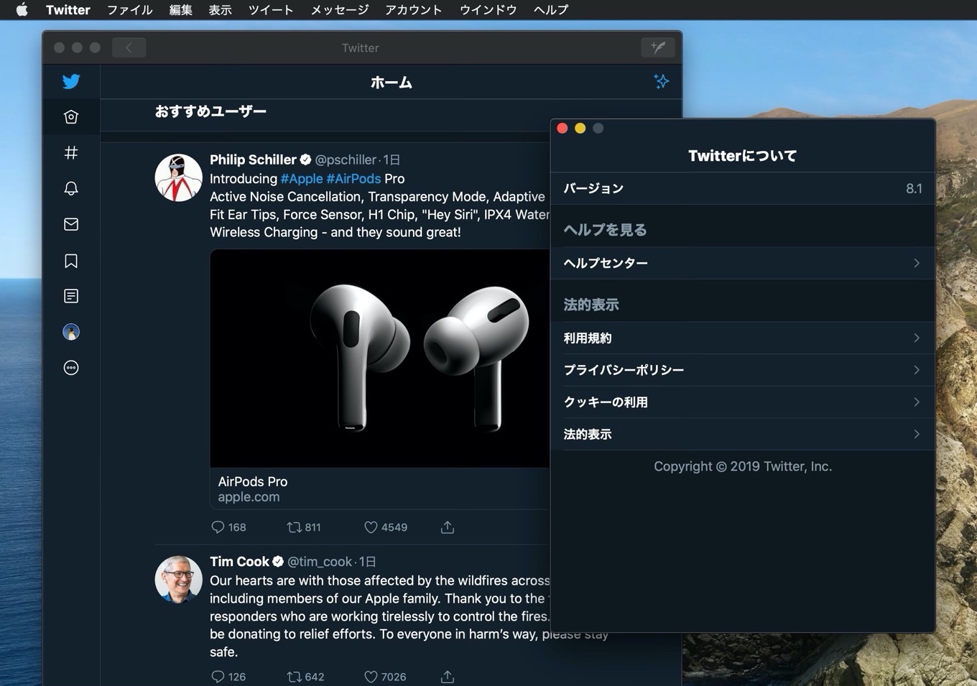The width and height of the screenshot is (977, 686).
Task: Open Explore hashtag icon in sidebar
Action: tap(71, 152)
